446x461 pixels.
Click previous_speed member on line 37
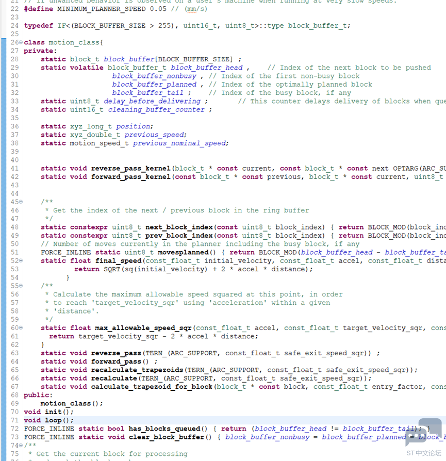click(154, 135)
